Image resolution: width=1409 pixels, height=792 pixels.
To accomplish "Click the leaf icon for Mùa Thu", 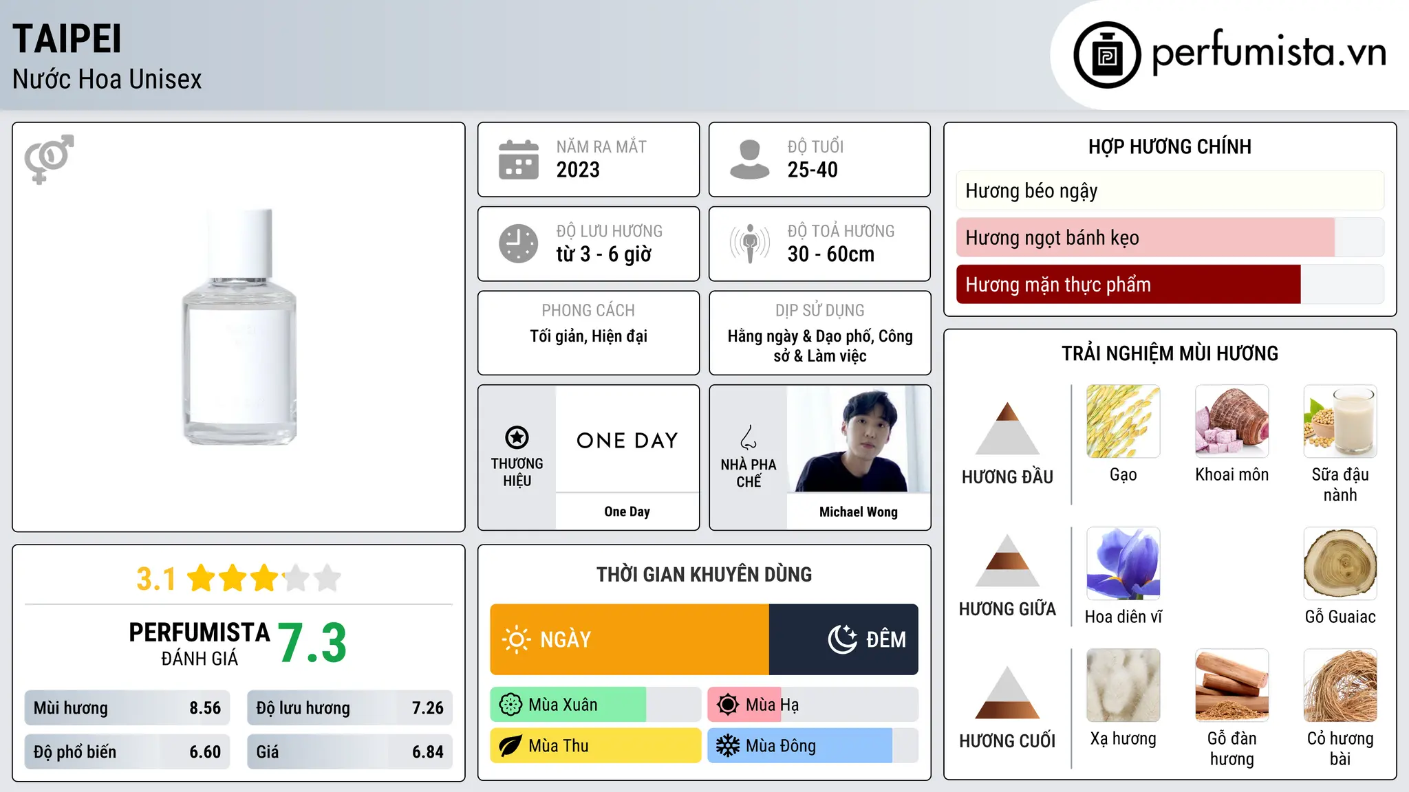I will (510, 746).
